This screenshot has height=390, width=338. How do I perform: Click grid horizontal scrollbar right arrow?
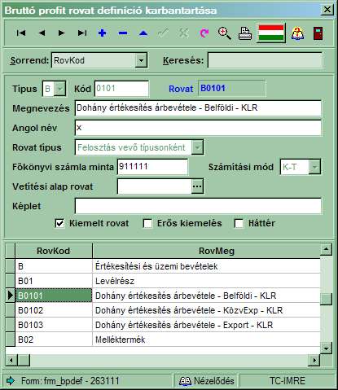point(314,361)
